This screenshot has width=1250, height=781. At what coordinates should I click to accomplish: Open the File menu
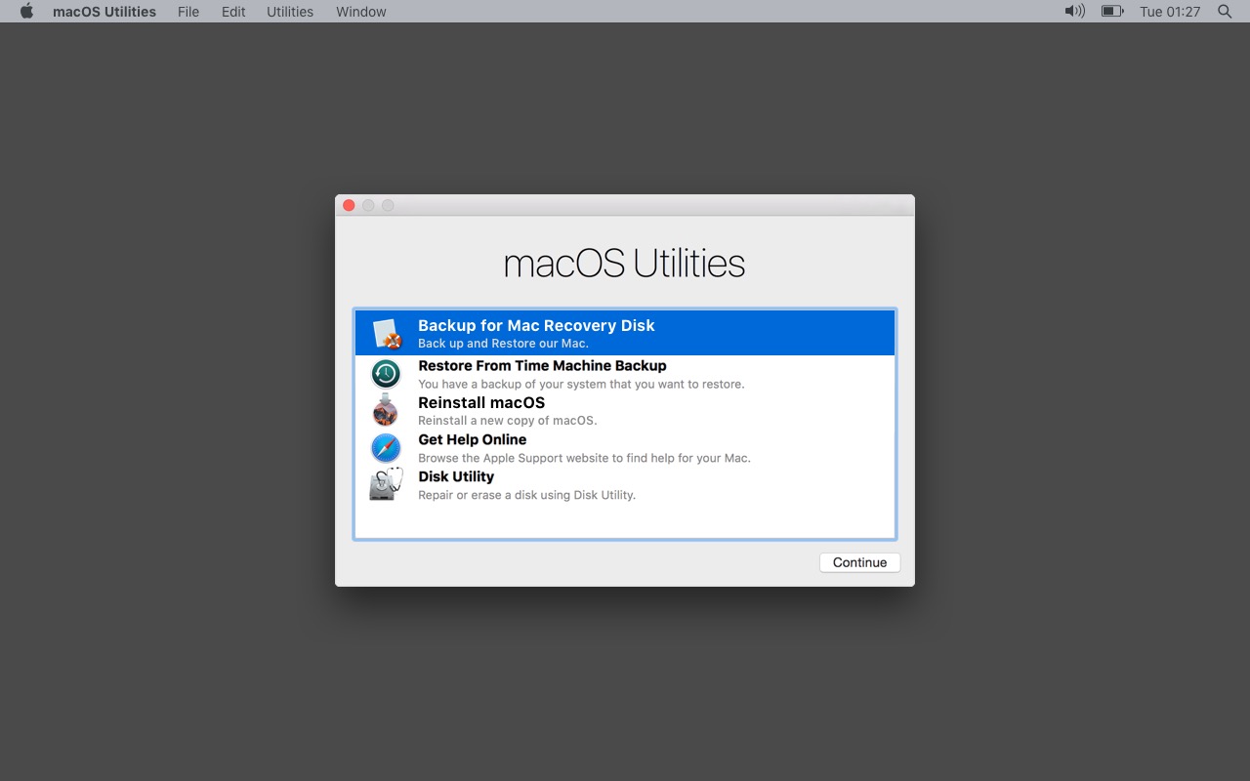pyautogui.click(x=188, y=12)
